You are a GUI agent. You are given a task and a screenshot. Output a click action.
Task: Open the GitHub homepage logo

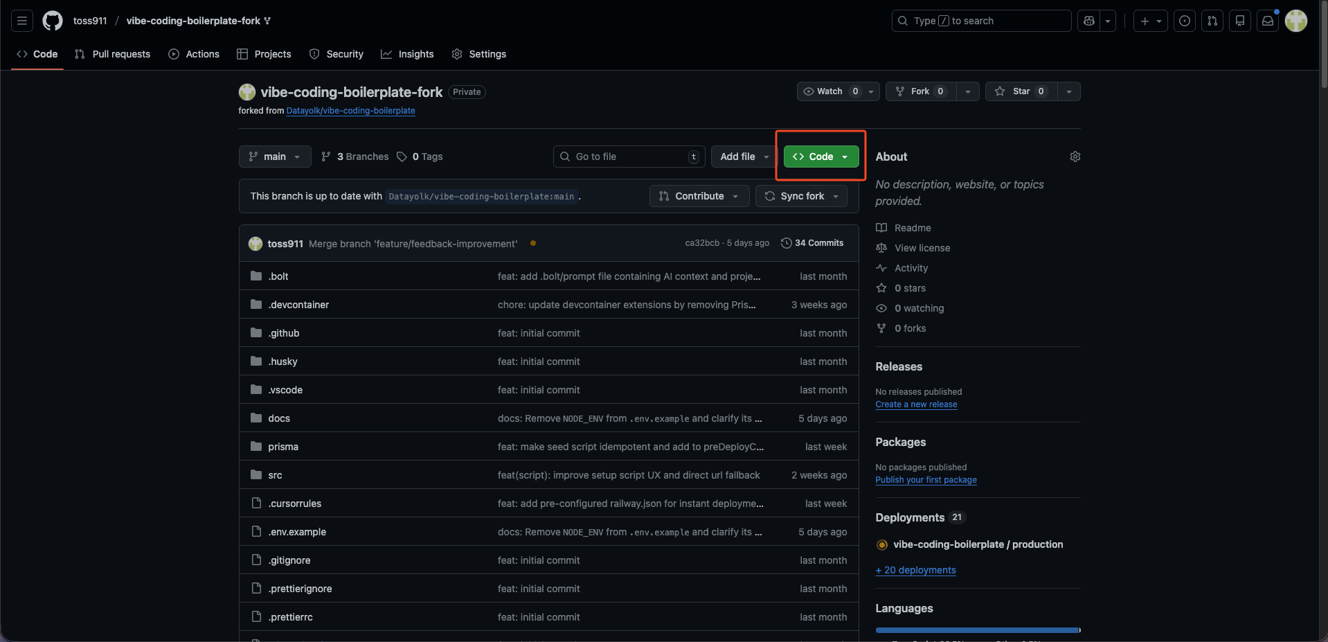tap(53, 21)
